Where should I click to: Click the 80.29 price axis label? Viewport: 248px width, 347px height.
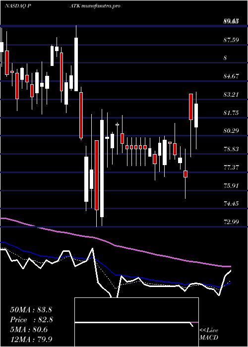[x=231, y=130]
